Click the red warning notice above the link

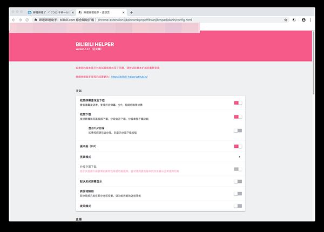117,67
